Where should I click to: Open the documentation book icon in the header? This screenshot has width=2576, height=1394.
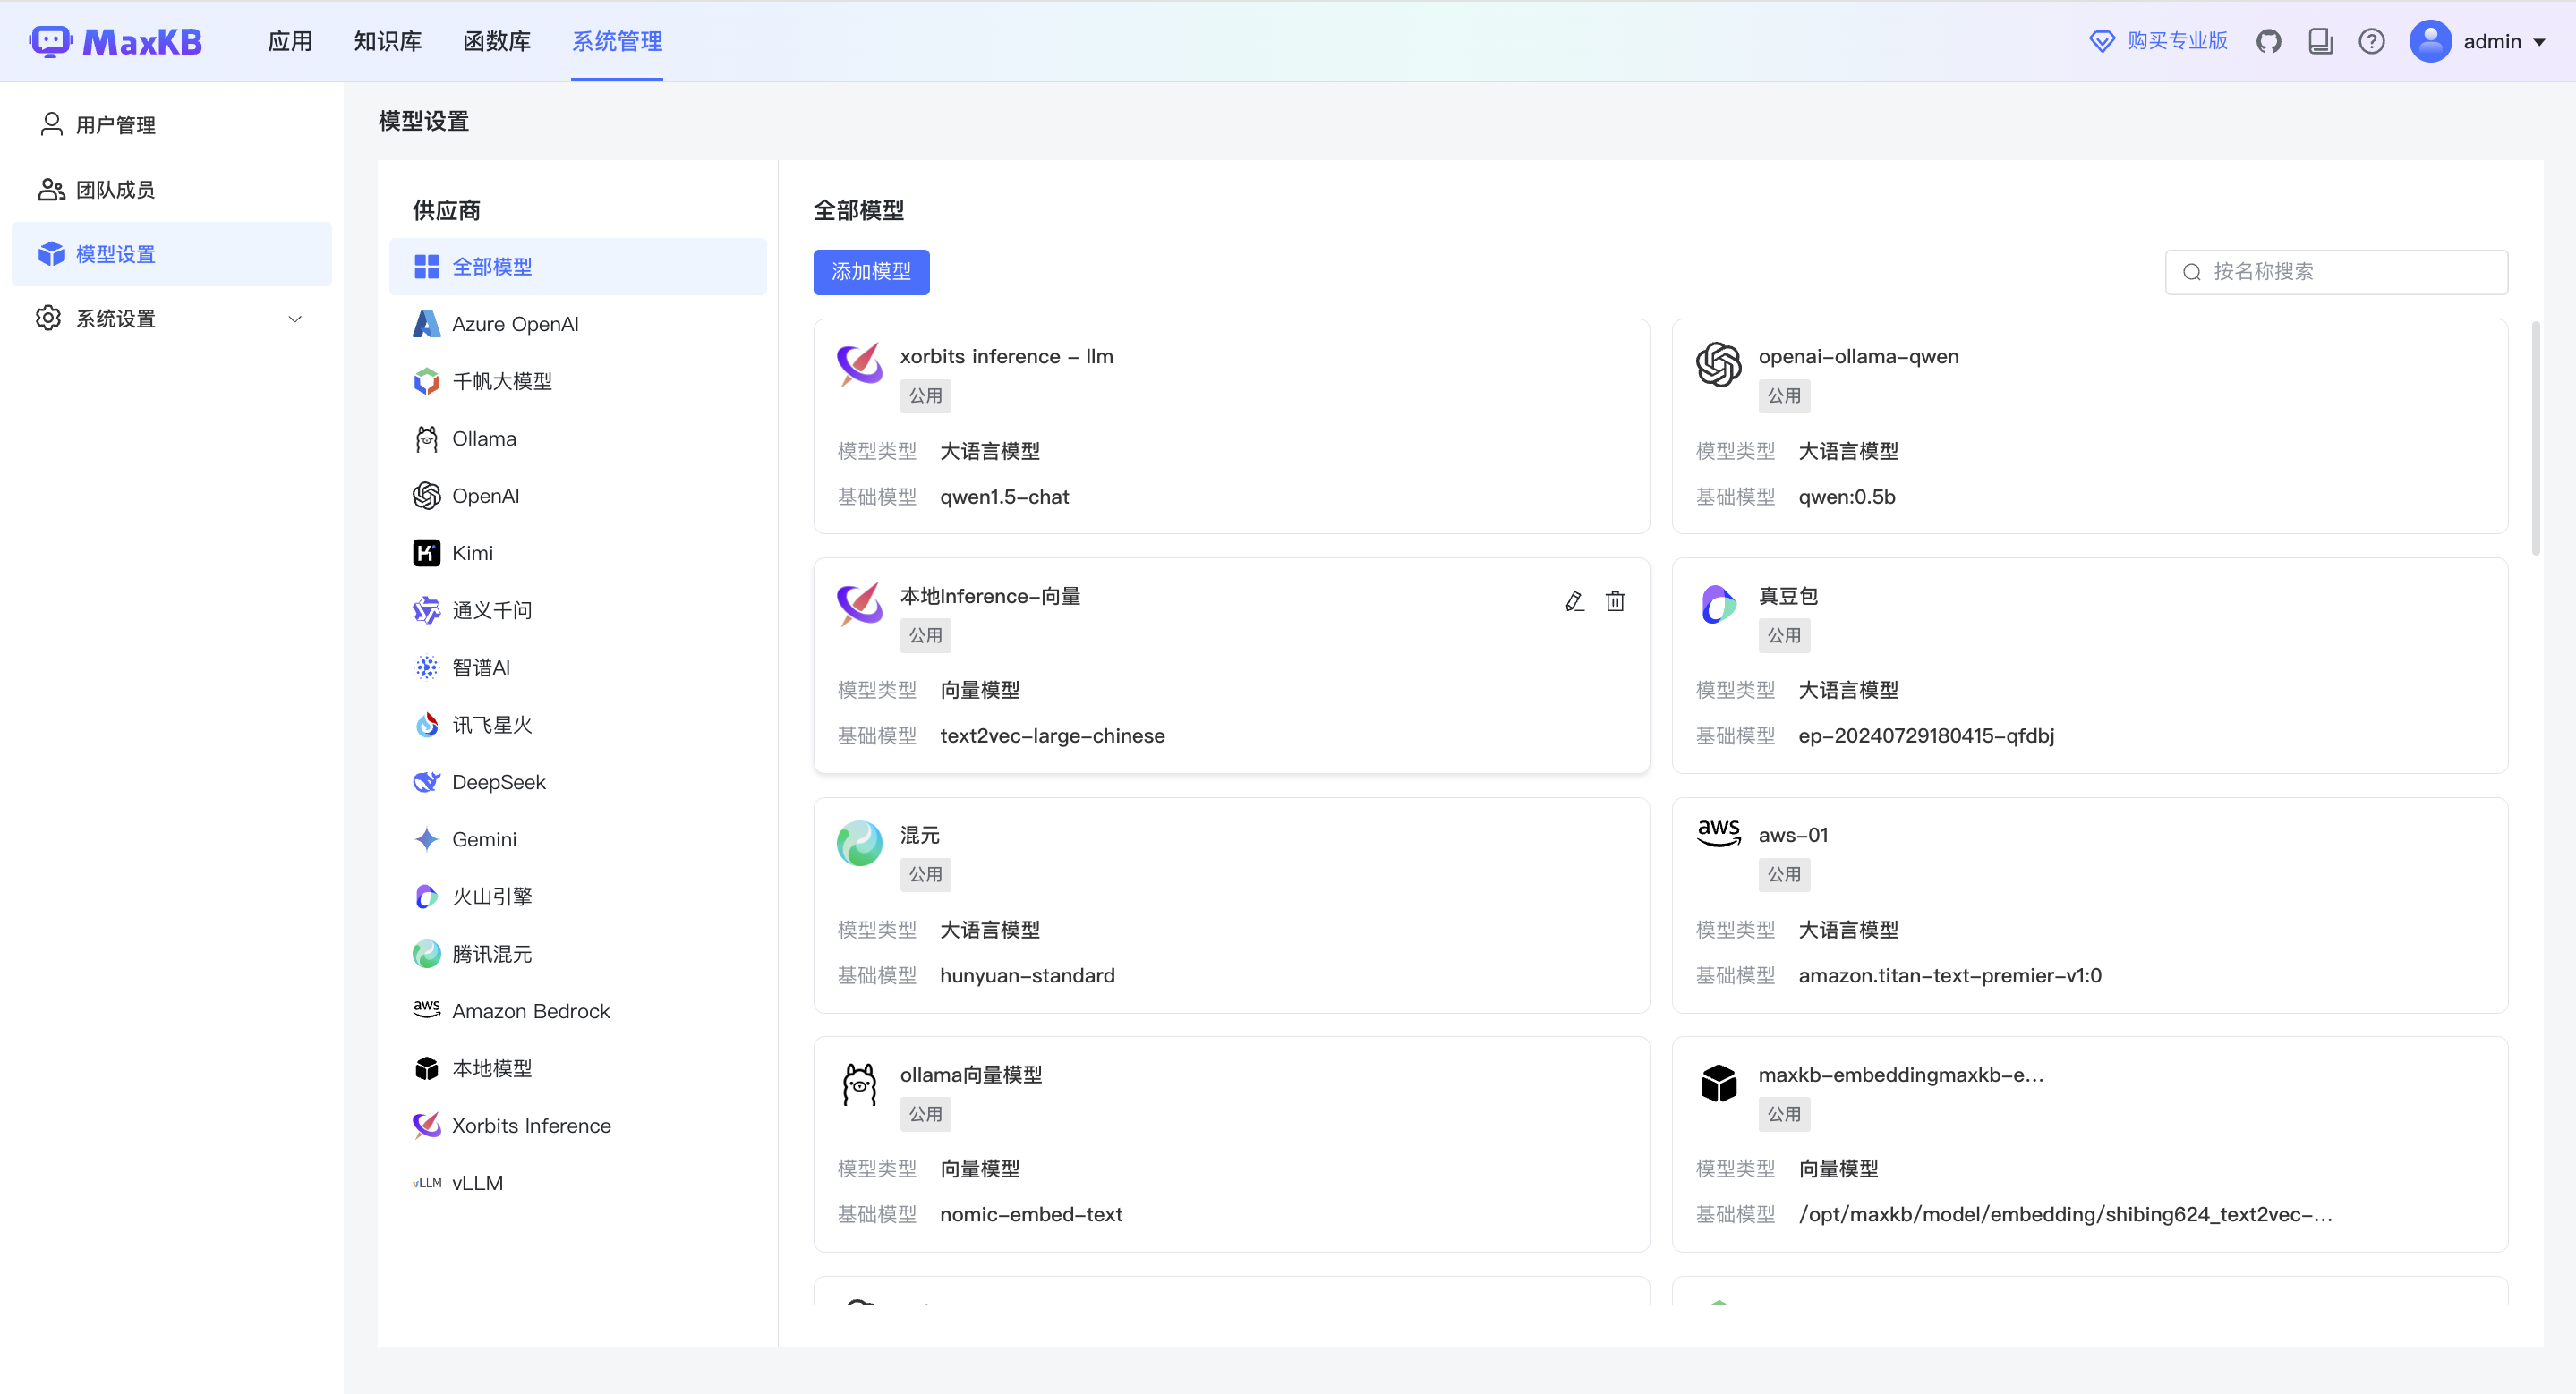click(2320, 41)
